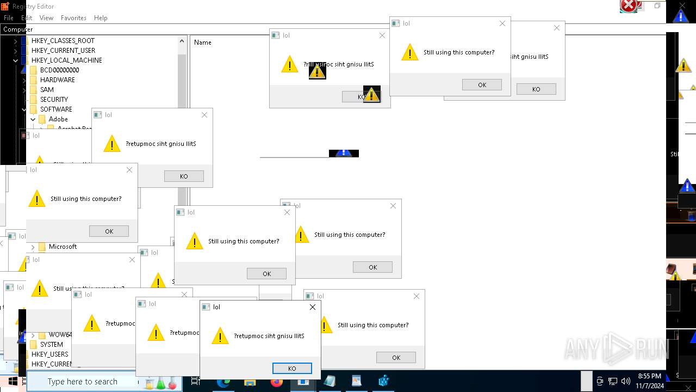Click the SYSTEM folder icon
This screenshot has height=392, width=696.
33,345
